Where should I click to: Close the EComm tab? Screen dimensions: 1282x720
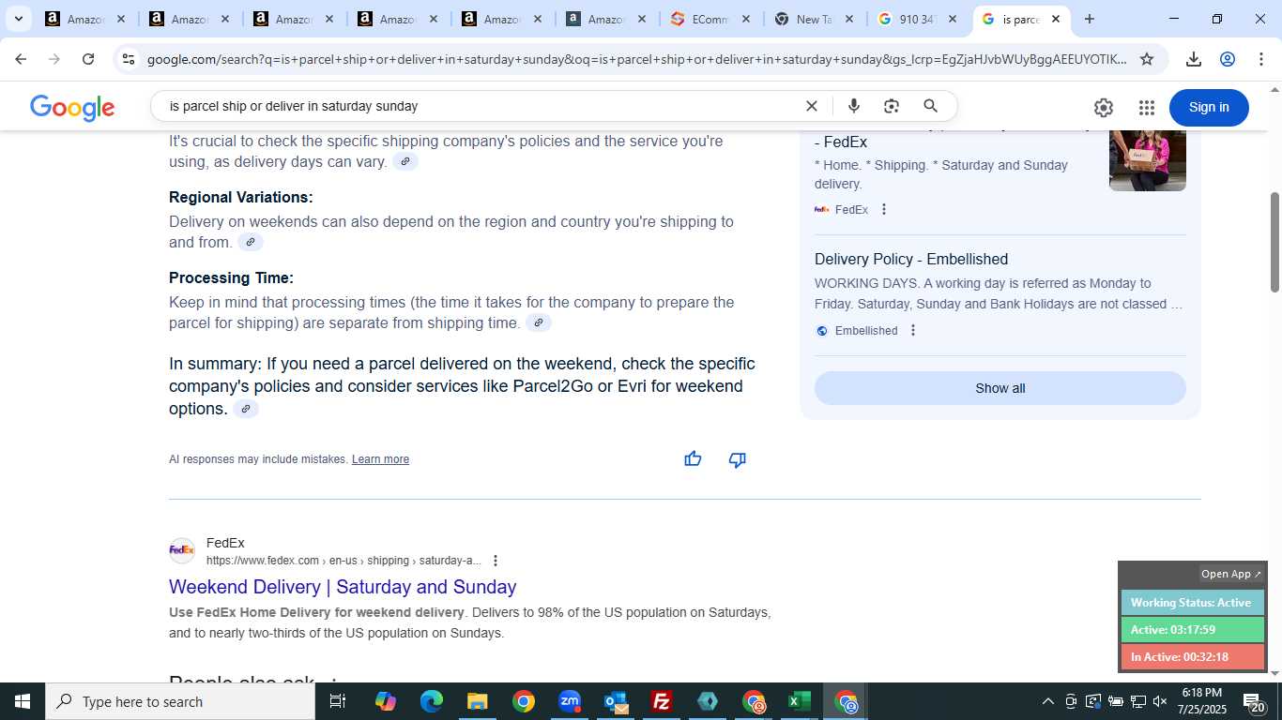pos(746,19)
